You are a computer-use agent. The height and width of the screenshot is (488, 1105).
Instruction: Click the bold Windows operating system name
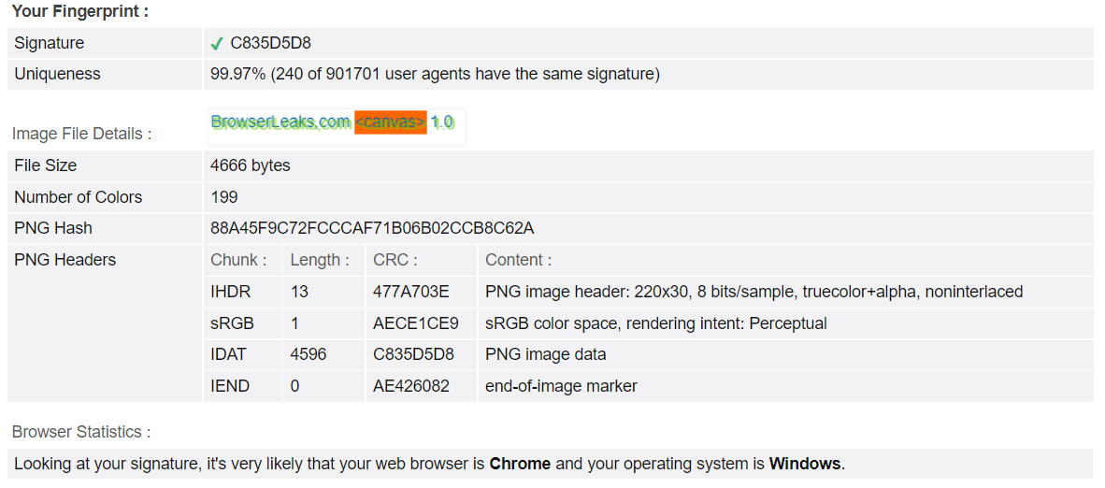(x=805, y=464)
